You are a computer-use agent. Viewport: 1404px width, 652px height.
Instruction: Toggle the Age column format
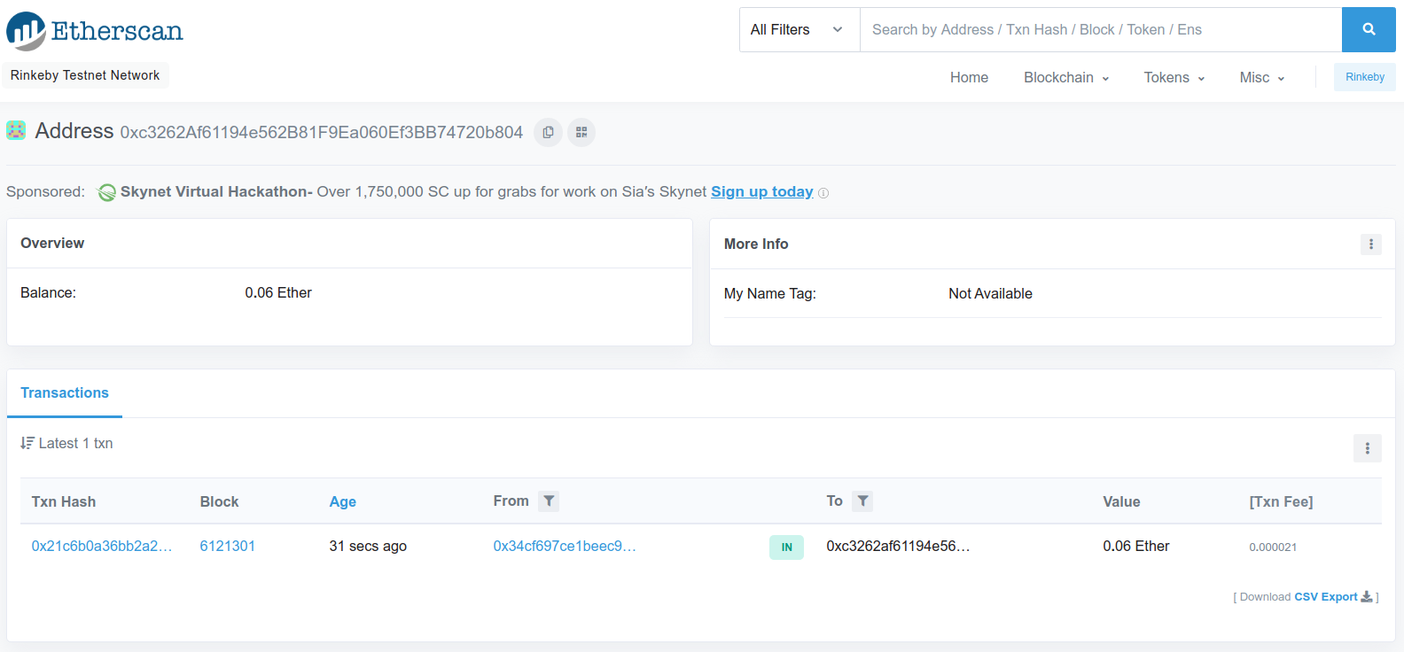343,501
